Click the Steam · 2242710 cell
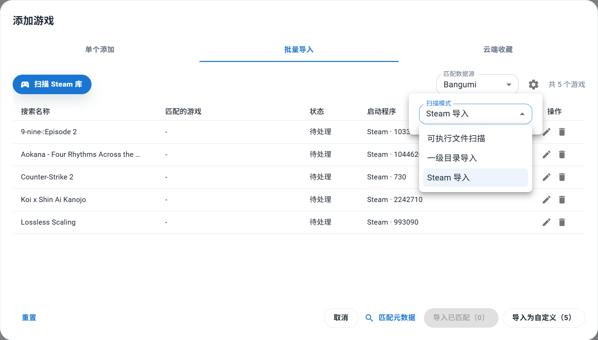 (x=395, y=200)
